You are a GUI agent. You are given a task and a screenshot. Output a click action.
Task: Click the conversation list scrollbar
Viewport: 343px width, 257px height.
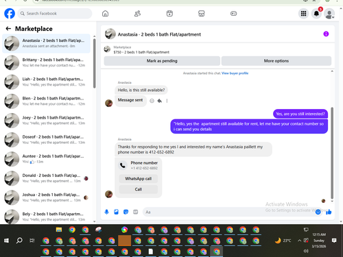[95, 63]
